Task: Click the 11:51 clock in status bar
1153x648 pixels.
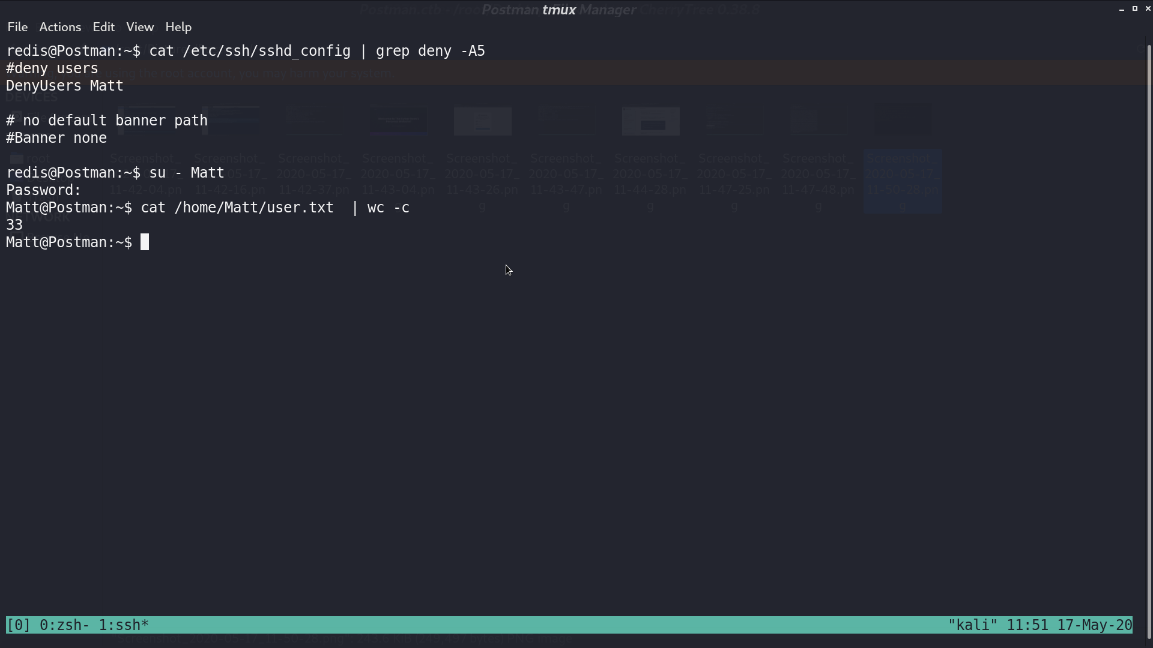Action: (1027, 625)
